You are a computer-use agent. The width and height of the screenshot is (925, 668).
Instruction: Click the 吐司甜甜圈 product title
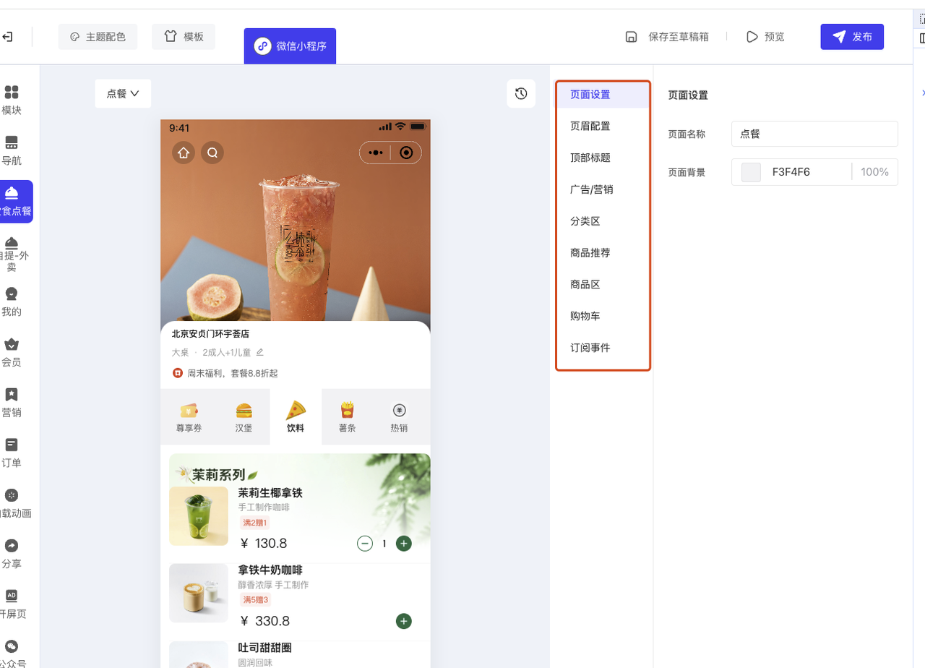pyautogui.click(x=264, y=648)
